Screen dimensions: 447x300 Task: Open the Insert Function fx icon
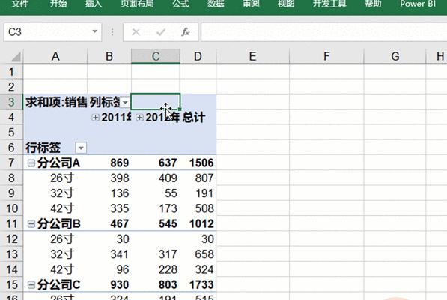186,32
